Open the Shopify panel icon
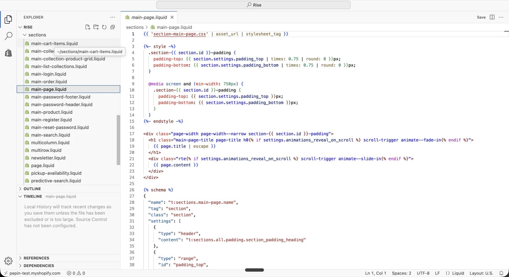Viewport: 509px width, 277px height. tap(8, 53)
